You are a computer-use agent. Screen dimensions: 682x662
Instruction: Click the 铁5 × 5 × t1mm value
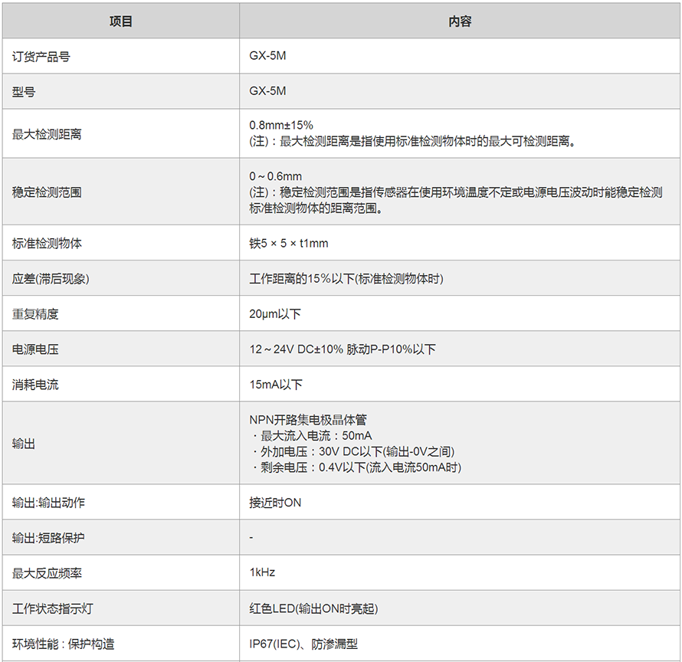289,244
